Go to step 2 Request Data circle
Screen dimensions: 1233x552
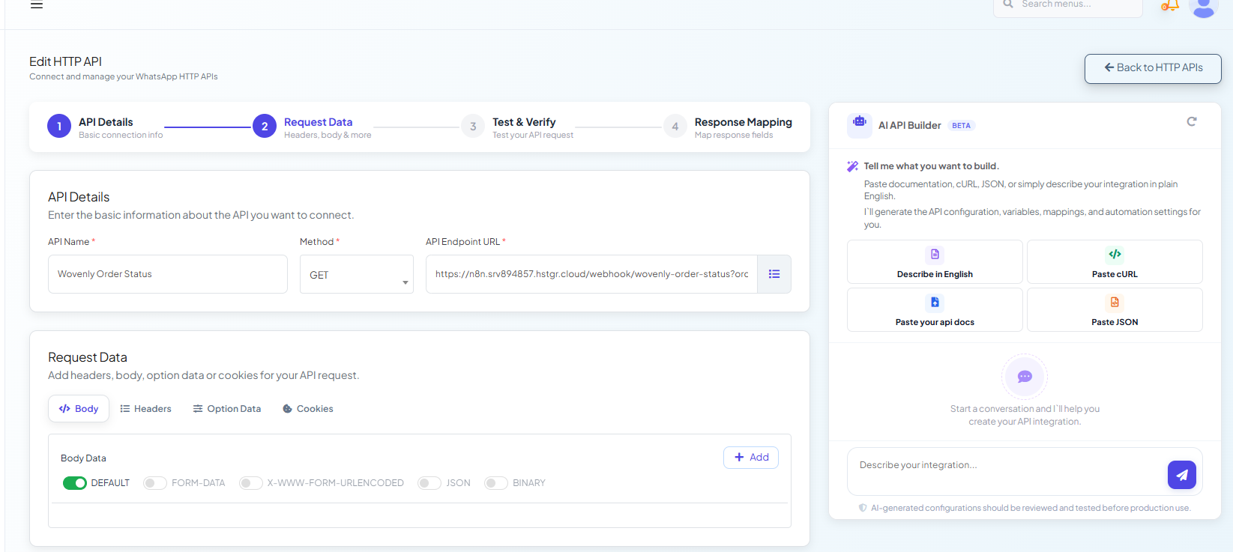[x=265, y=127]
